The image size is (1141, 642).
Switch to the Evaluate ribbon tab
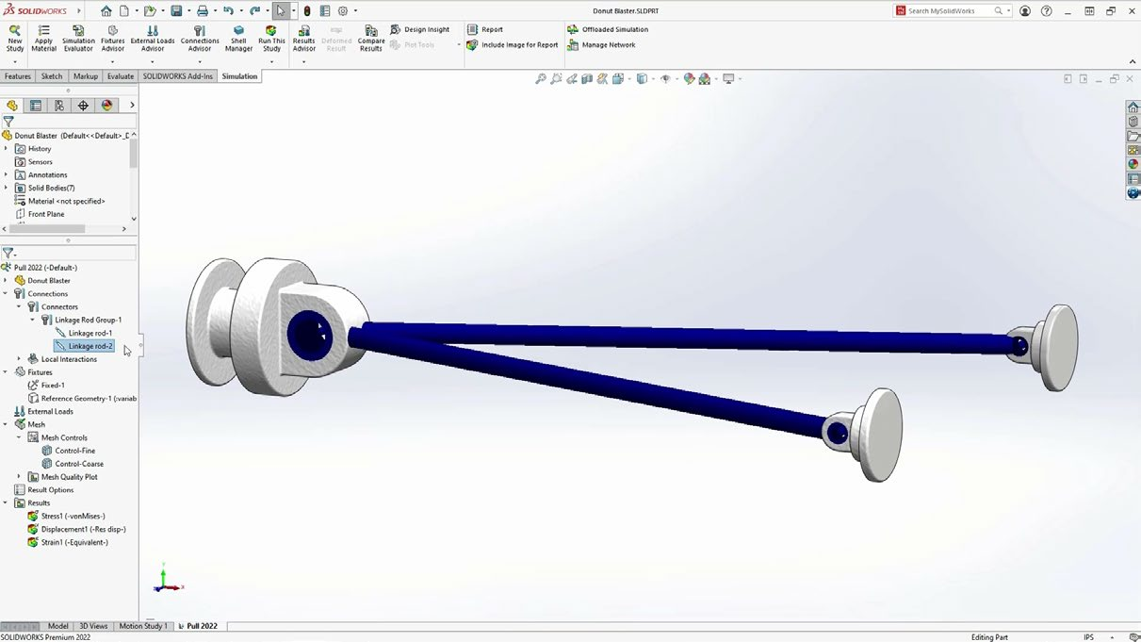click(x=120, y=76)
